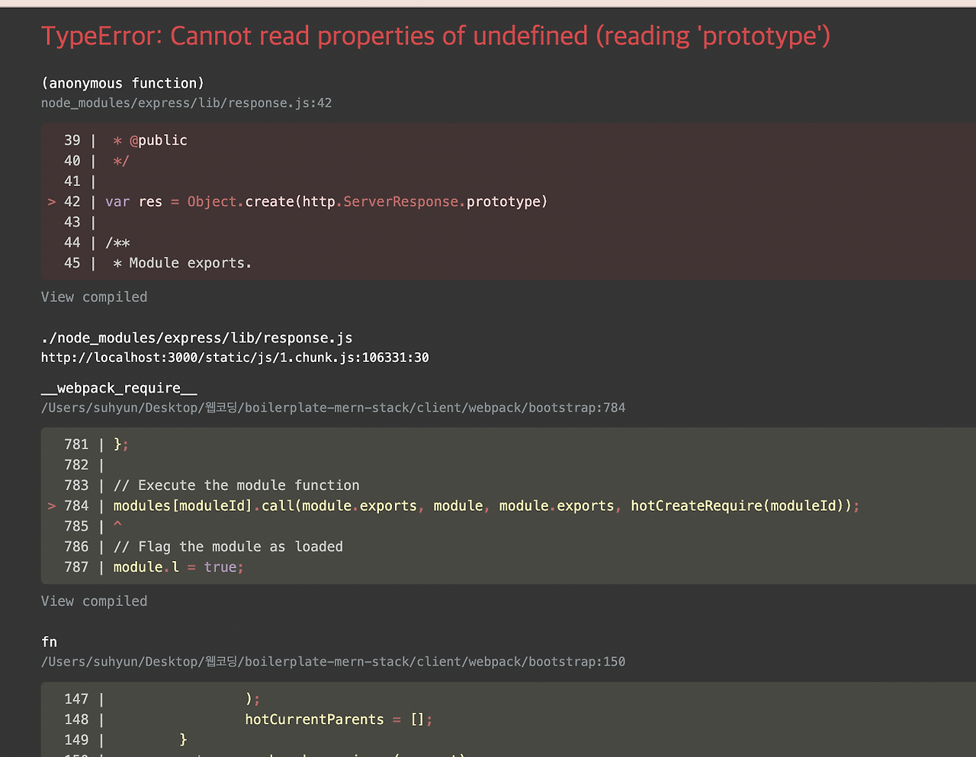Click the "* Module exports." comment line 45

tap(183, 262)
